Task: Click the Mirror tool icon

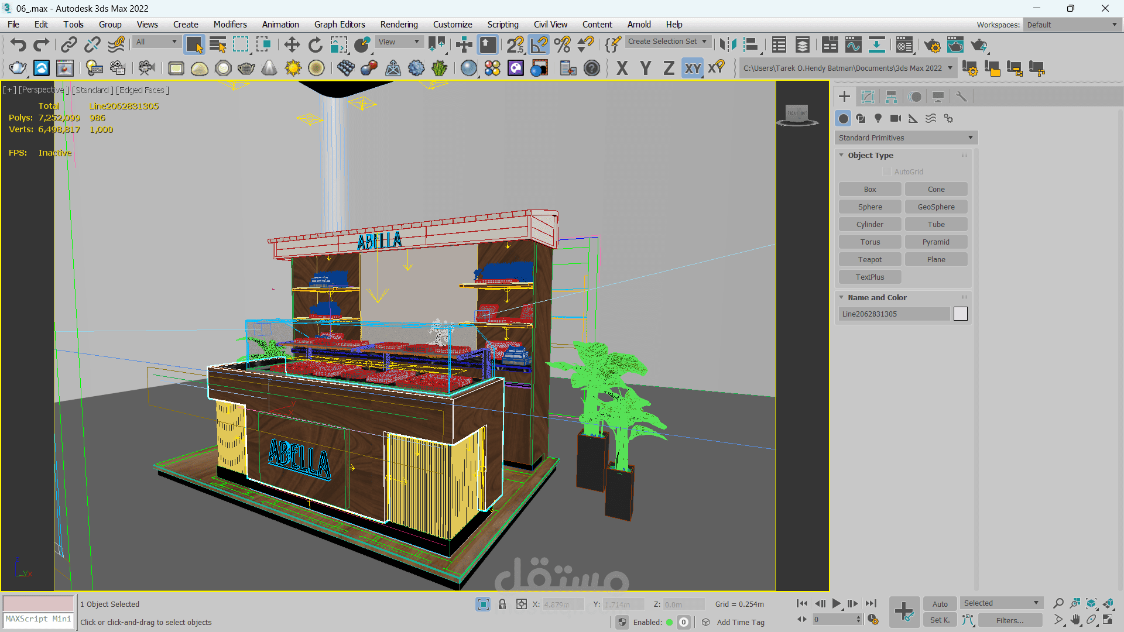Action: tap(728, 45)
